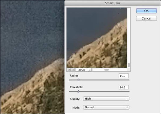This screenshot has width=161, height=114.
Task: Open the Mode dropdown set to Normal
Action: [x=106, y=107]
